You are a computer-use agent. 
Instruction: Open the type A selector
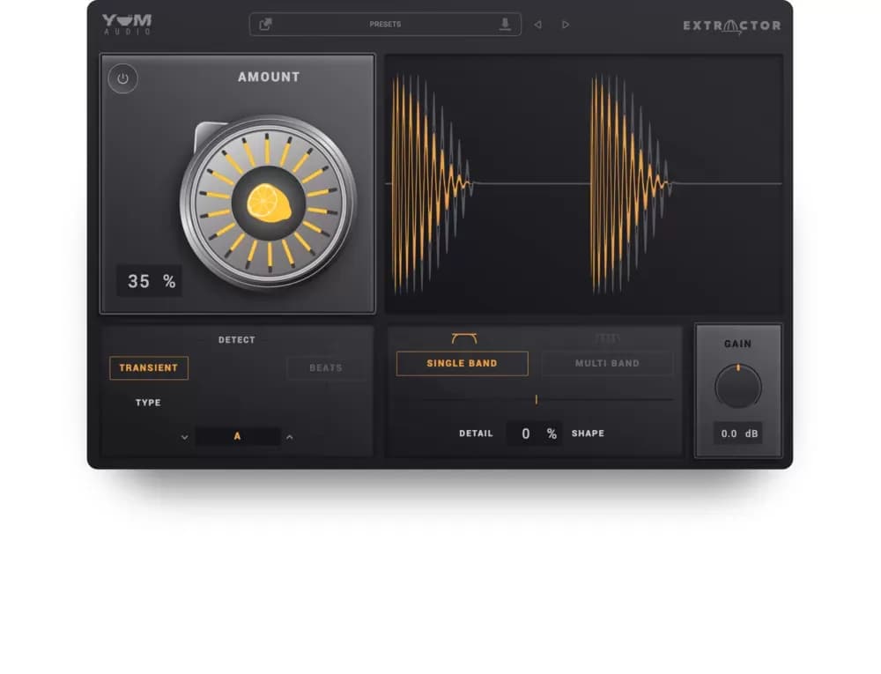(238, 436)
